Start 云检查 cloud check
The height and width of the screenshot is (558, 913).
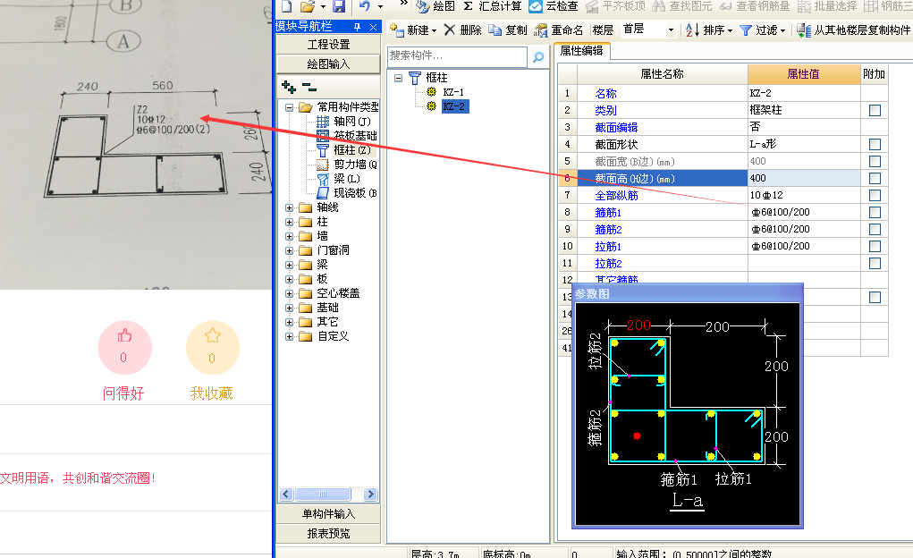tap(554, 6)
